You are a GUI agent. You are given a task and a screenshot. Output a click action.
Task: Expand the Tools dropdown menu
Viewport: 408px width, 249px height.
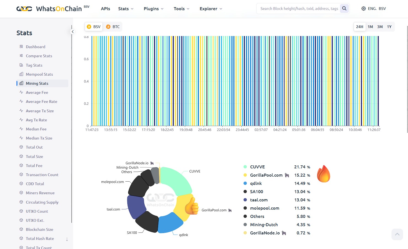(x=182, y=9)
